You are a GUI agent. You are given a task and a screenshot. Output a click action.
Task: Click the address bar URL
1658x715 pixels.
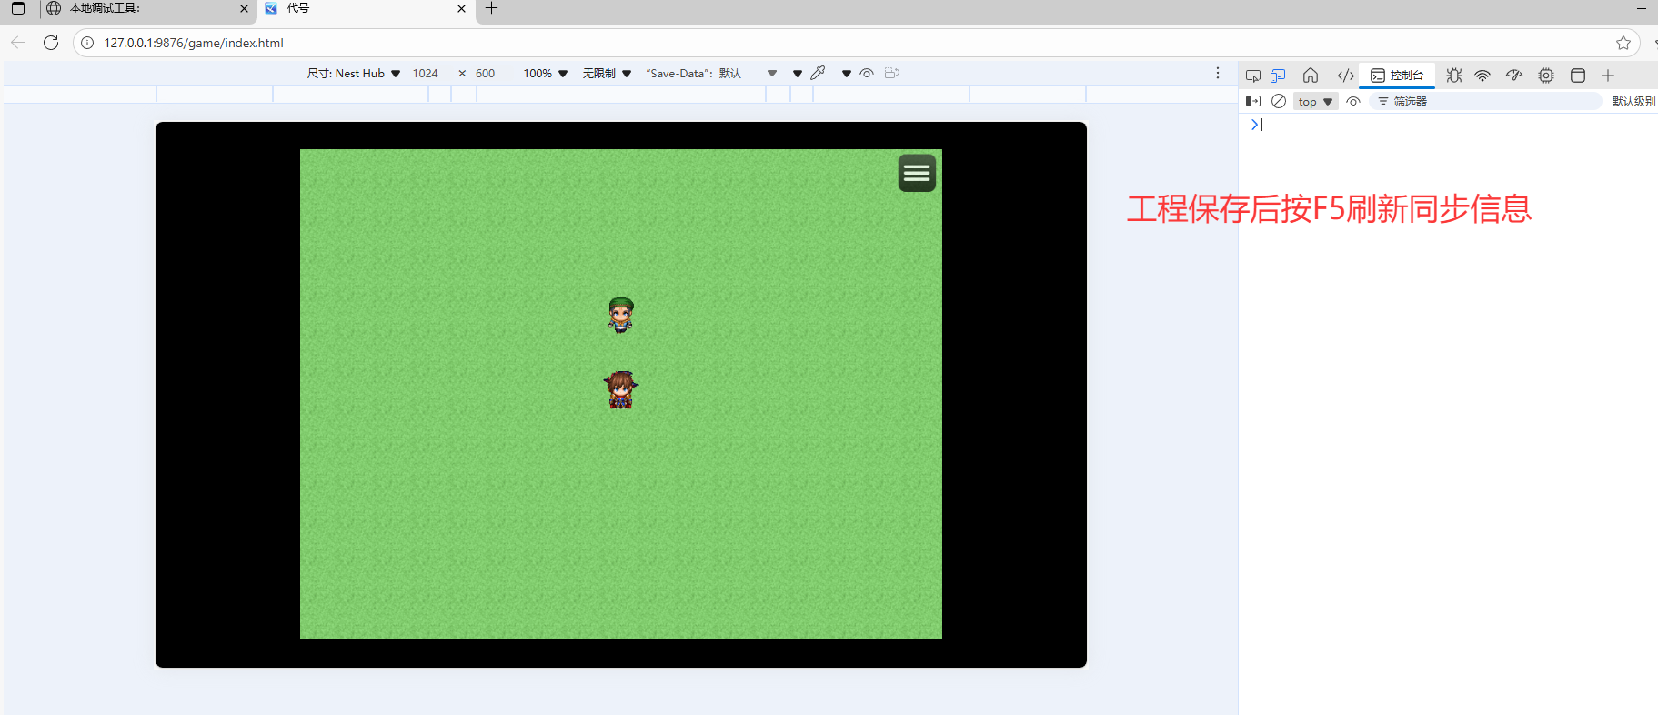tap(194, 43)
